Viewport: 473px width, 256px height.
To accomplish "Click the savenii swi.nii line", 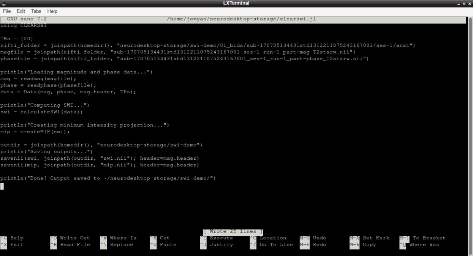I will [100, 158].
